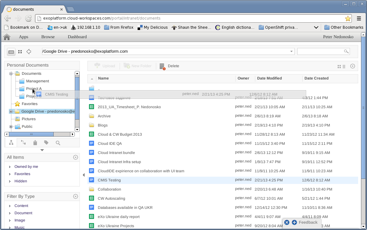The height and width of the screenshot is (230, 367).
Task: Bookmark this page with the star icon
Action: pyautogui.click(x=348, y=18)
